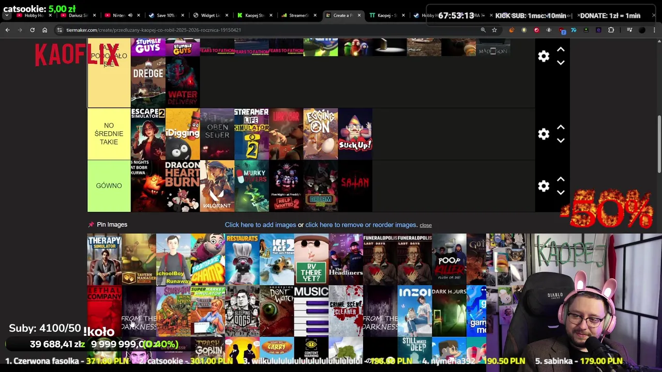
Task: Pick the Trombone Champ image
Action: 208,259
